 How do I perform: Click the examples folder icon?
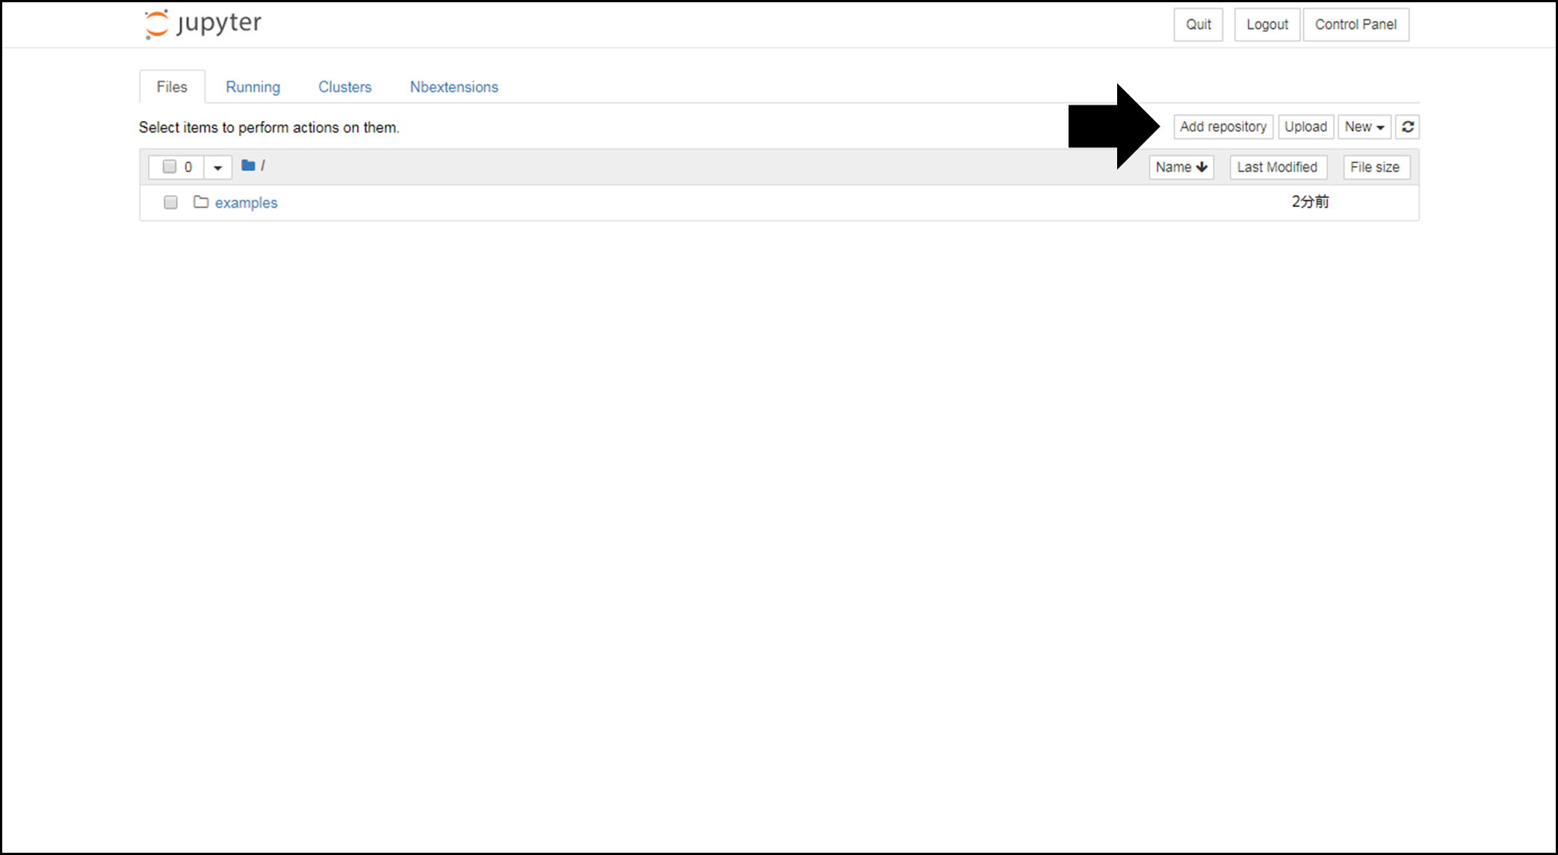(x=200, y=202)
